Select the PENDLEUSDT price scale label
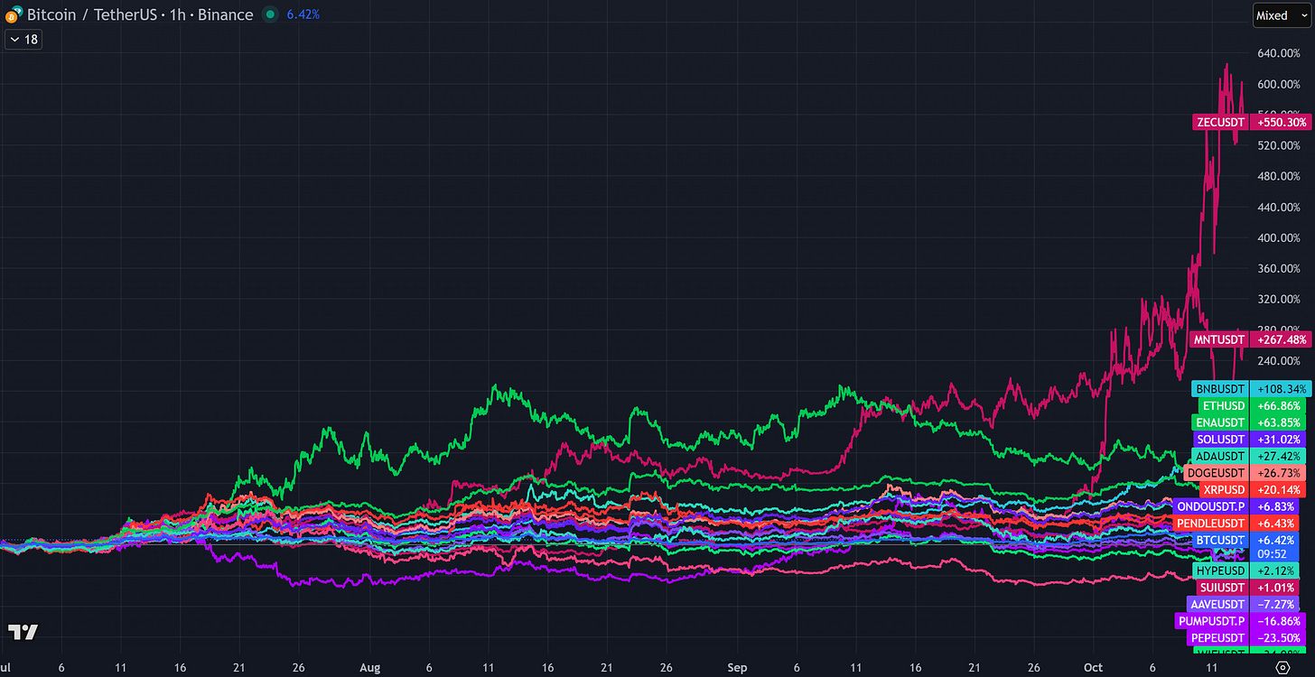Screen dimensions: 1315x677 [1211, 524]
